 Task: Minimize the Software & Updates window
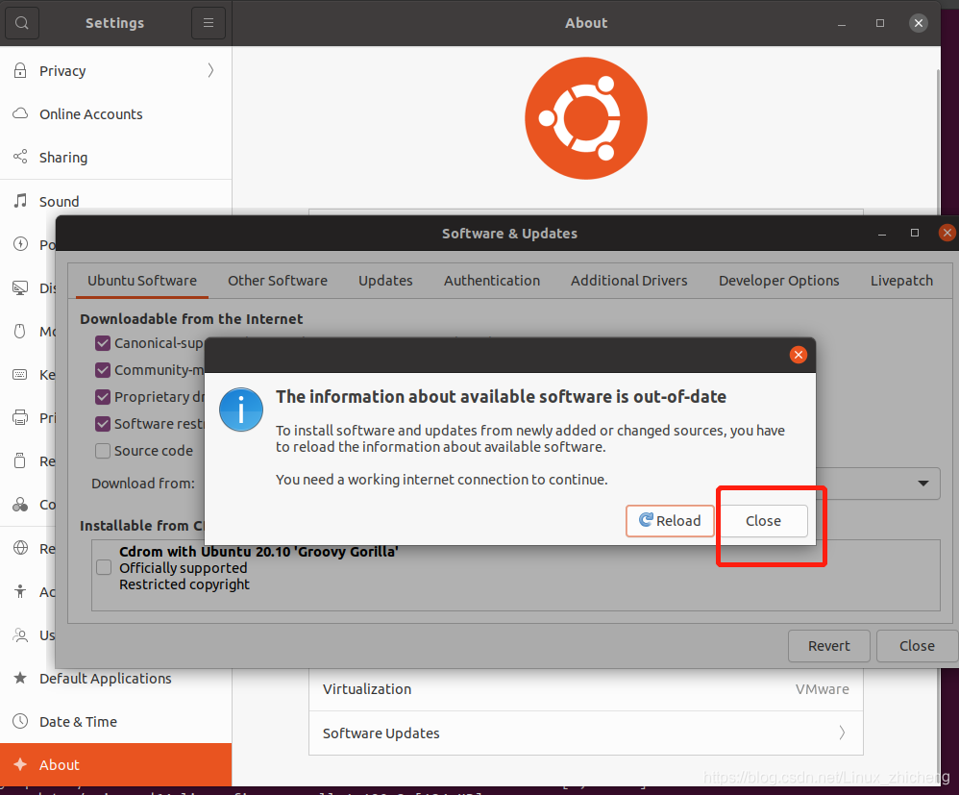[x=882, y=234]
